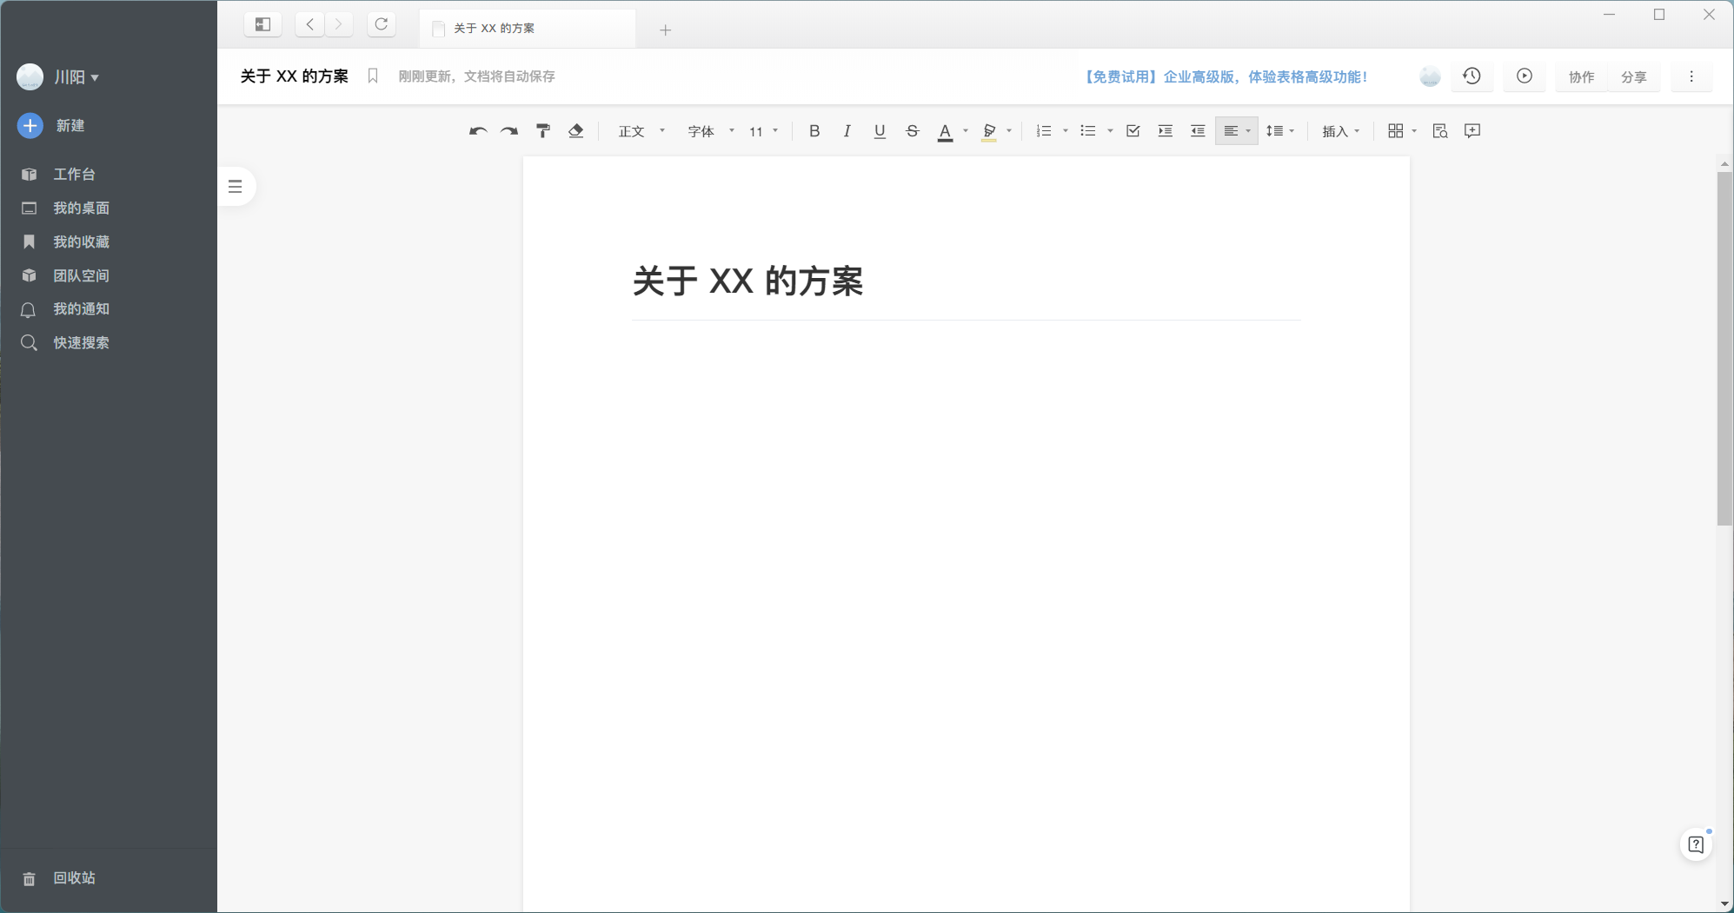This screenshot has height=913, width=1734.
Task: Click the refresh button
Action: click(382, 24)
